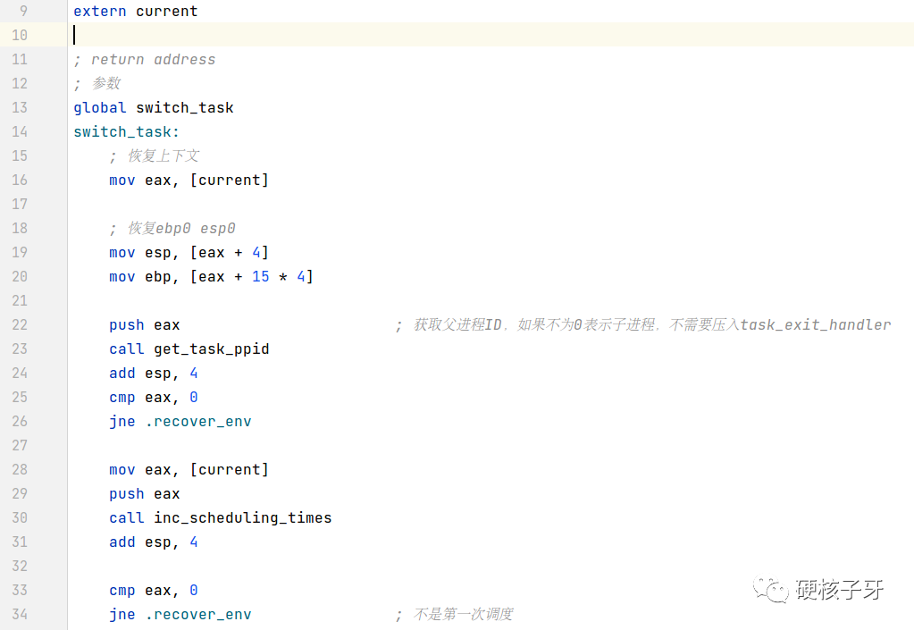
Task: Click line number 16 in the gutter
Action: 20,181
